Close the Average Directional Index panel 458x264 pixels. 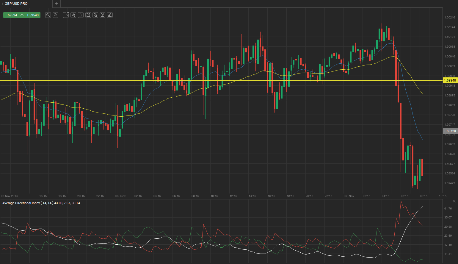[x=454, y=201]
